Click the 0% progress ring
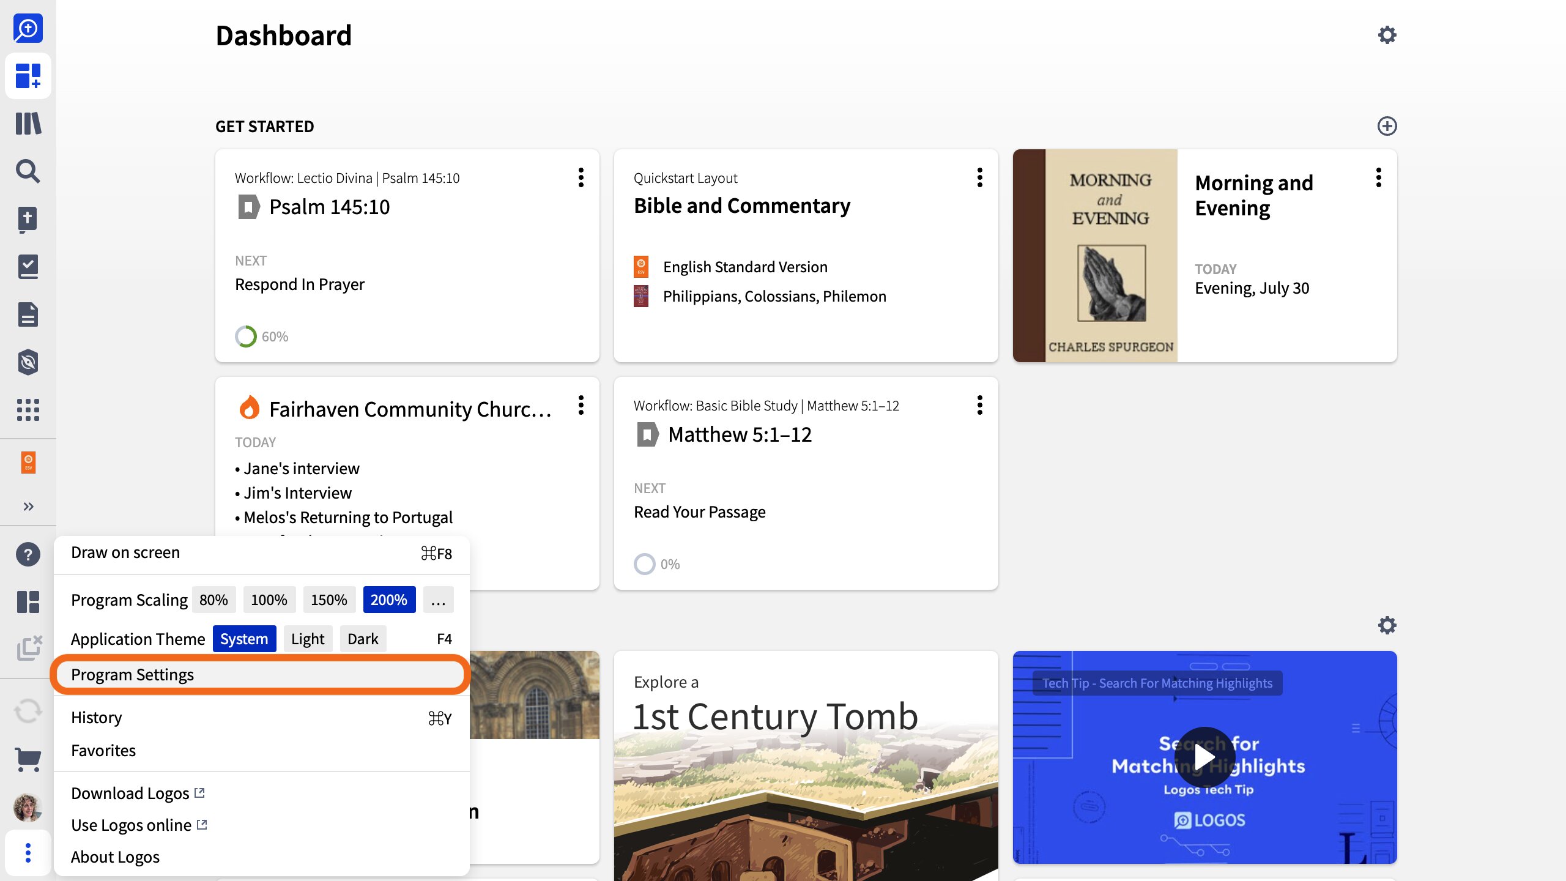Image resolution: width=1566 pixels, height=881 pixels. coord(645,564)
